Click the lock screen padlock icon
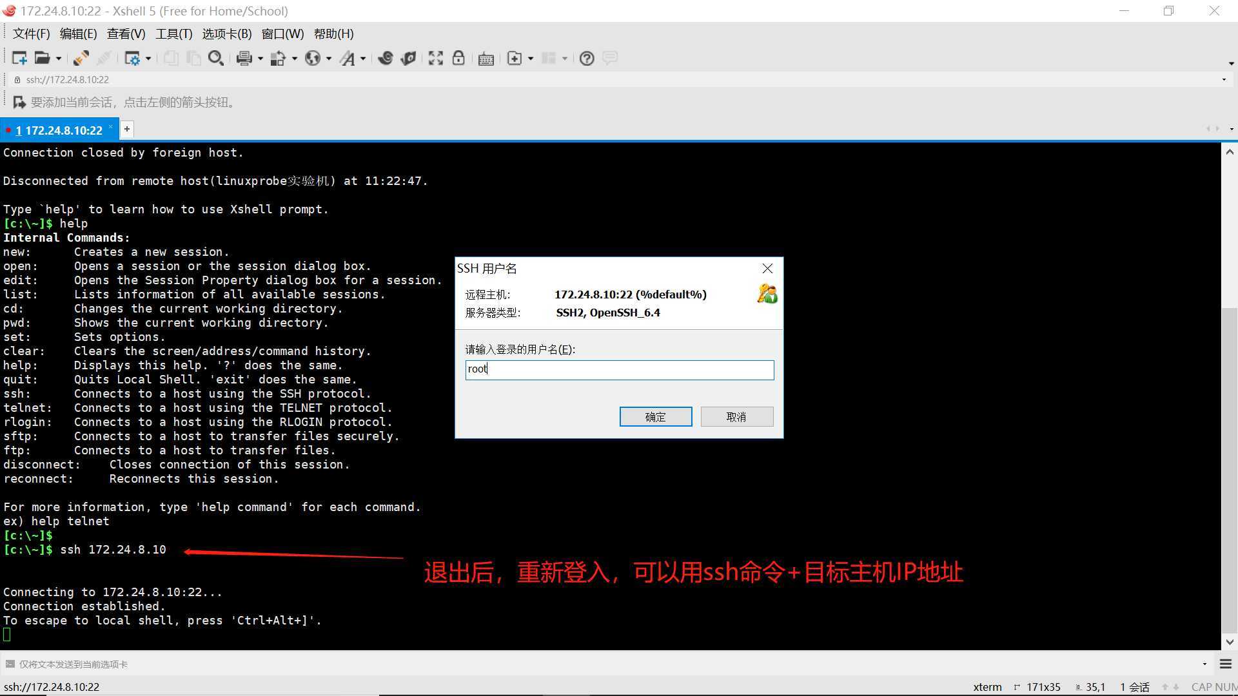 pyautogui.click(x=458, y=58)
